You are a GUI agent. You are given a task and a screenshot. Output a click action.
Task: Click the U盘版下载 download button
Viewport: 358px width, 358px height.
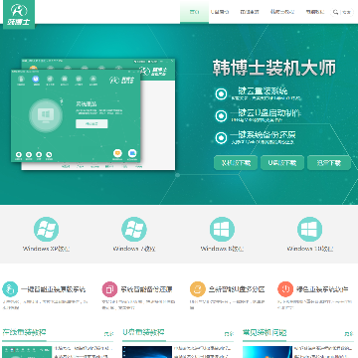point(282,163)
